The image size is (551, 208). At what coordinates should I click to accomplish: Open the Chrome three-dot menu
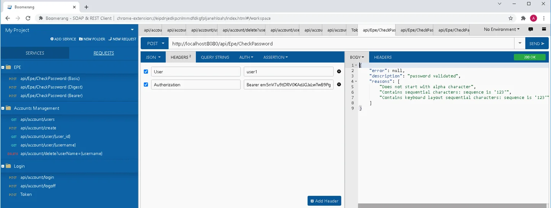coord(544,18)
